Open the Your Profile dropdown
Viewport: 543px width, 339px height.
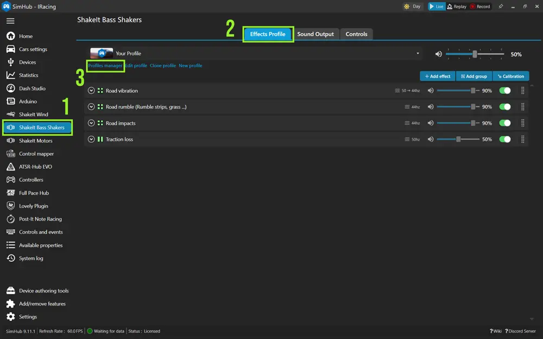(x=418, y=54)
